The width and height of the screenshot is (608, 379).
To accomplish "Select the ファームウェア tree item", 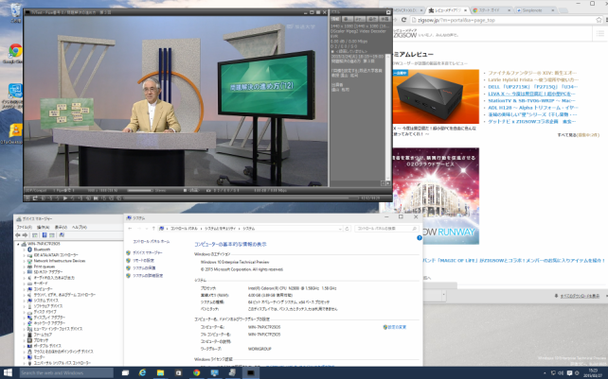I will 43,335.
